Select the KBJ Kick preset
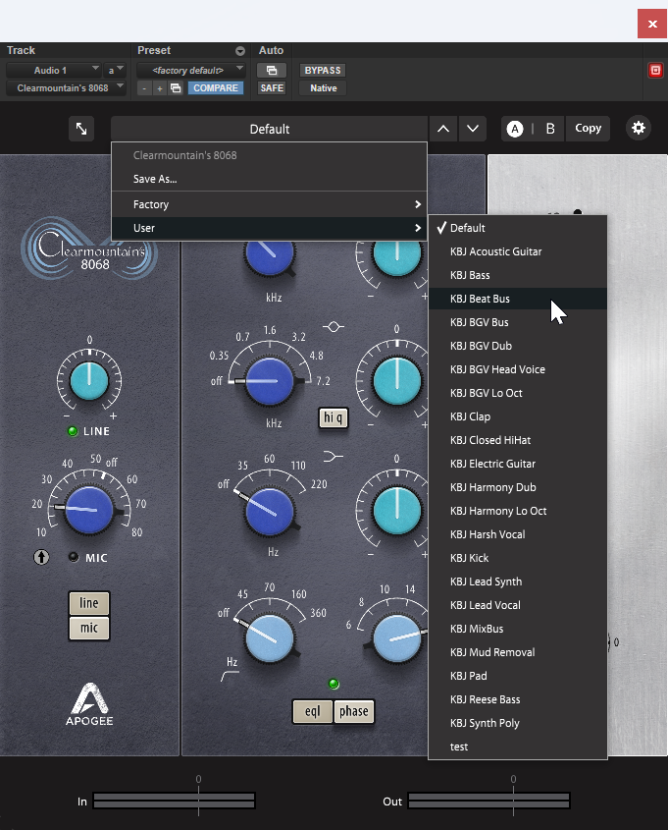This screenshot has height=830, width=668. tap(517, 558)
